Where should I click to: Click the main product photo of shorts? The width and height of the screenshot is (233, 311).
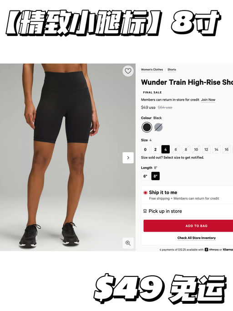coord(68,157)
